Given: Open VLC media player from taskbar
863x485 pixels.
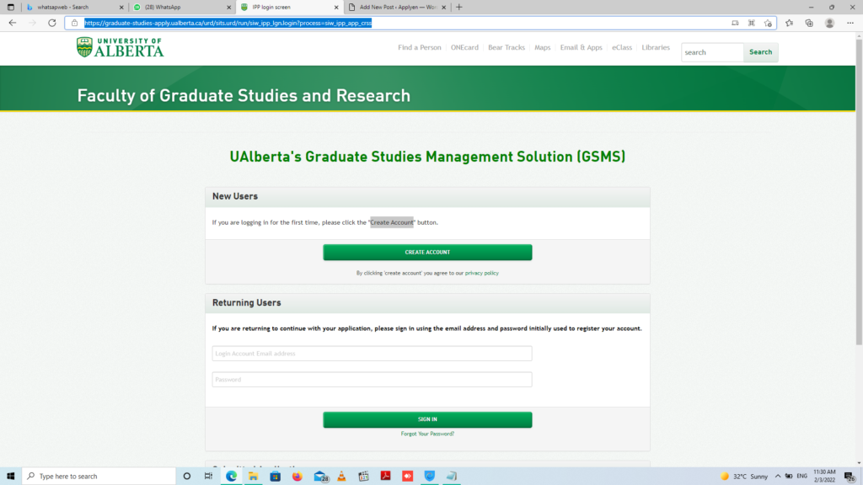Looking at the screenshot, I should pyautogui.click(x=341, y=477).
